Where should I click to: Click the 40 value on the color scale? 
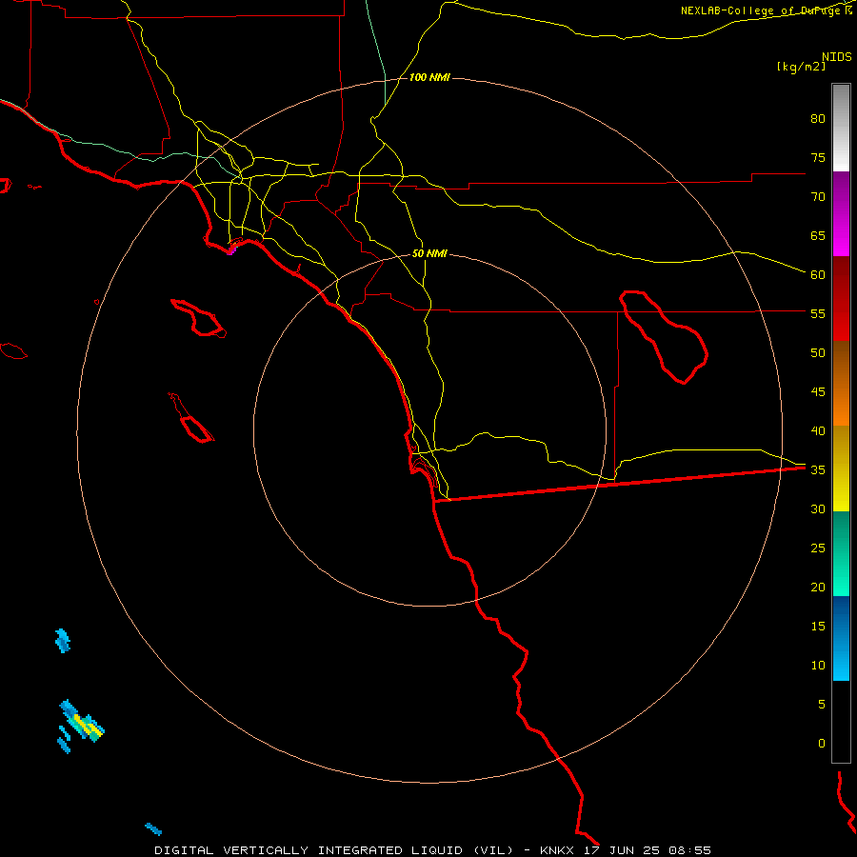[x=818, y=430]
